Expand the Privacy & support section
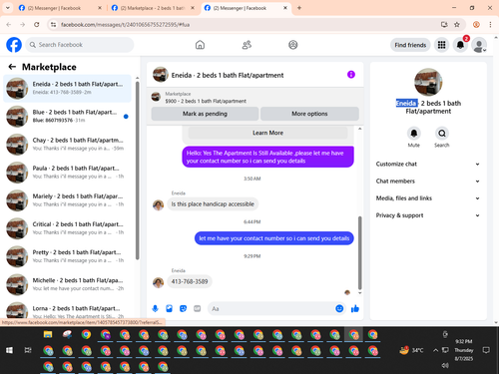The width and height of the screenshot is (499, 374). click(428, 215)
